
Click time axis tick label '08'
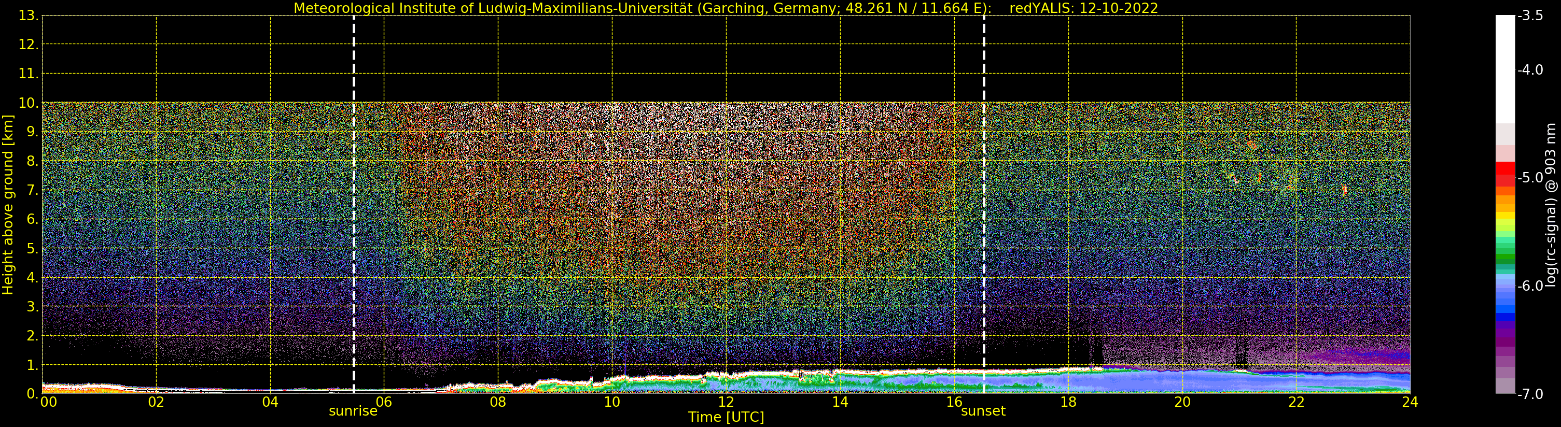click(498, 402)
